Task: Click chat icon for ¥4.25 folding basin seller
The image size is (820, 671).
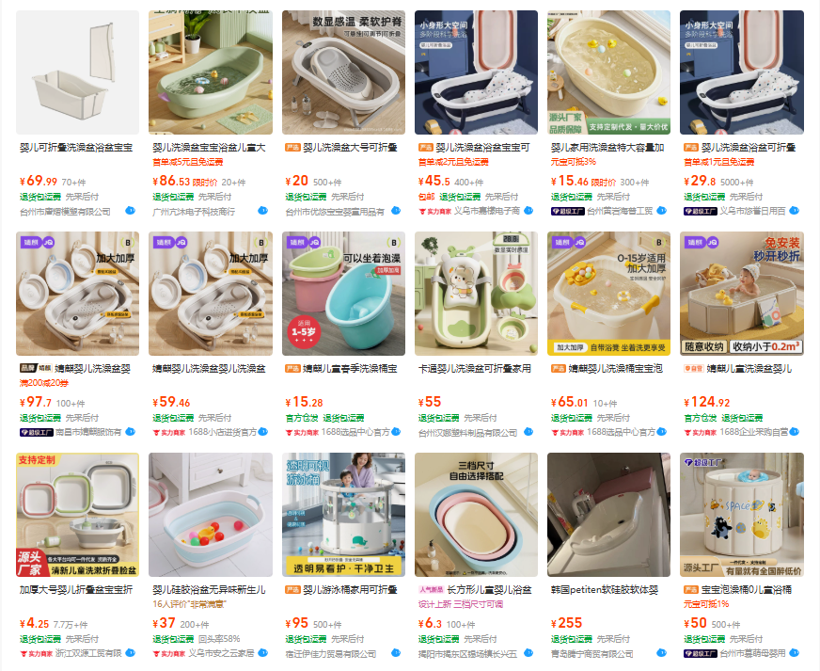Action: pos(130,653)
